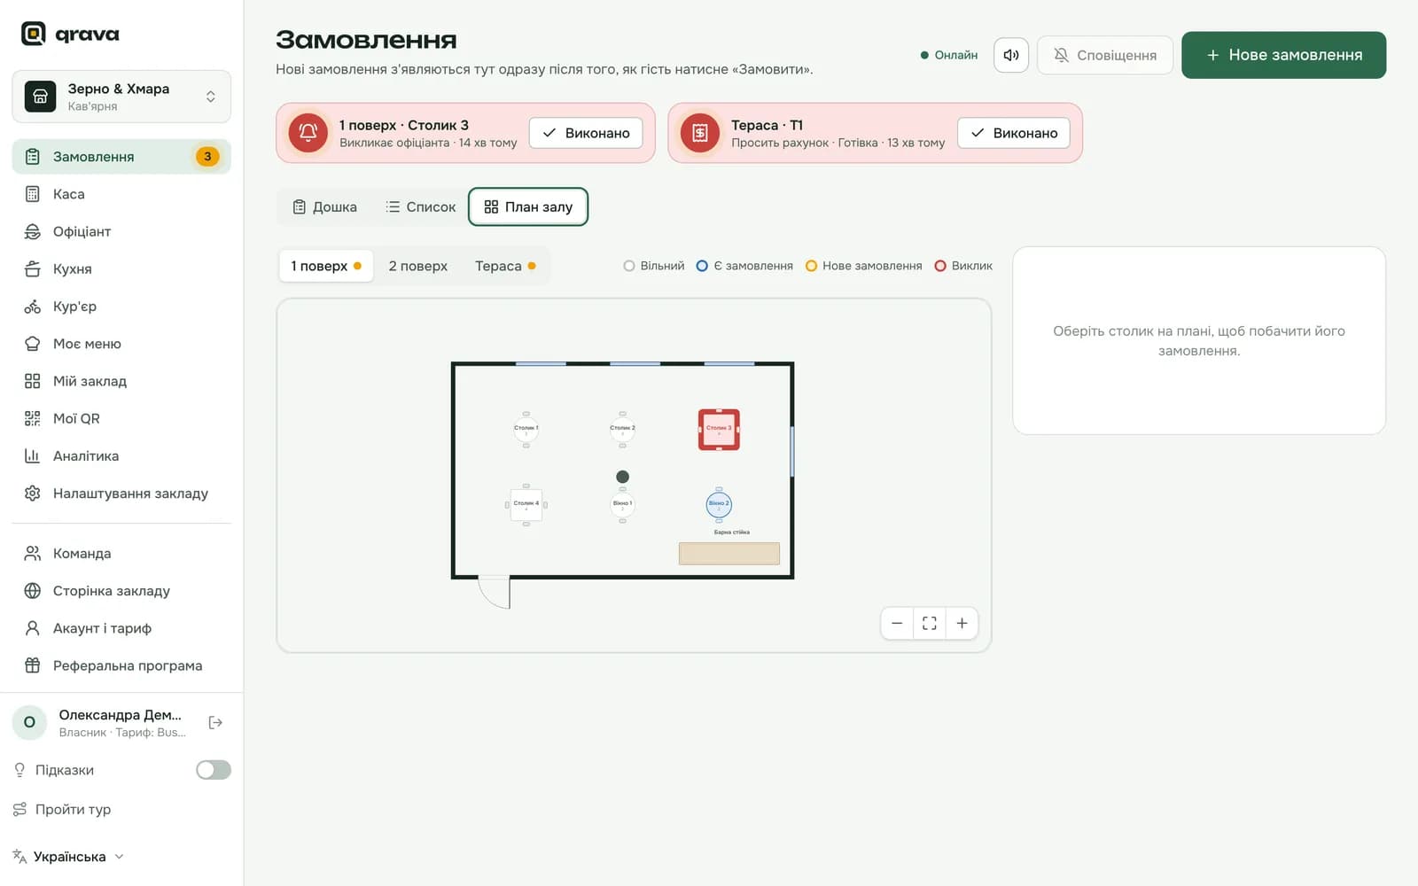Image resolution: width=1418 pixels, height=886 pixels.
Task: Open the Українська language dropdown
Action: tap(68, 857)
